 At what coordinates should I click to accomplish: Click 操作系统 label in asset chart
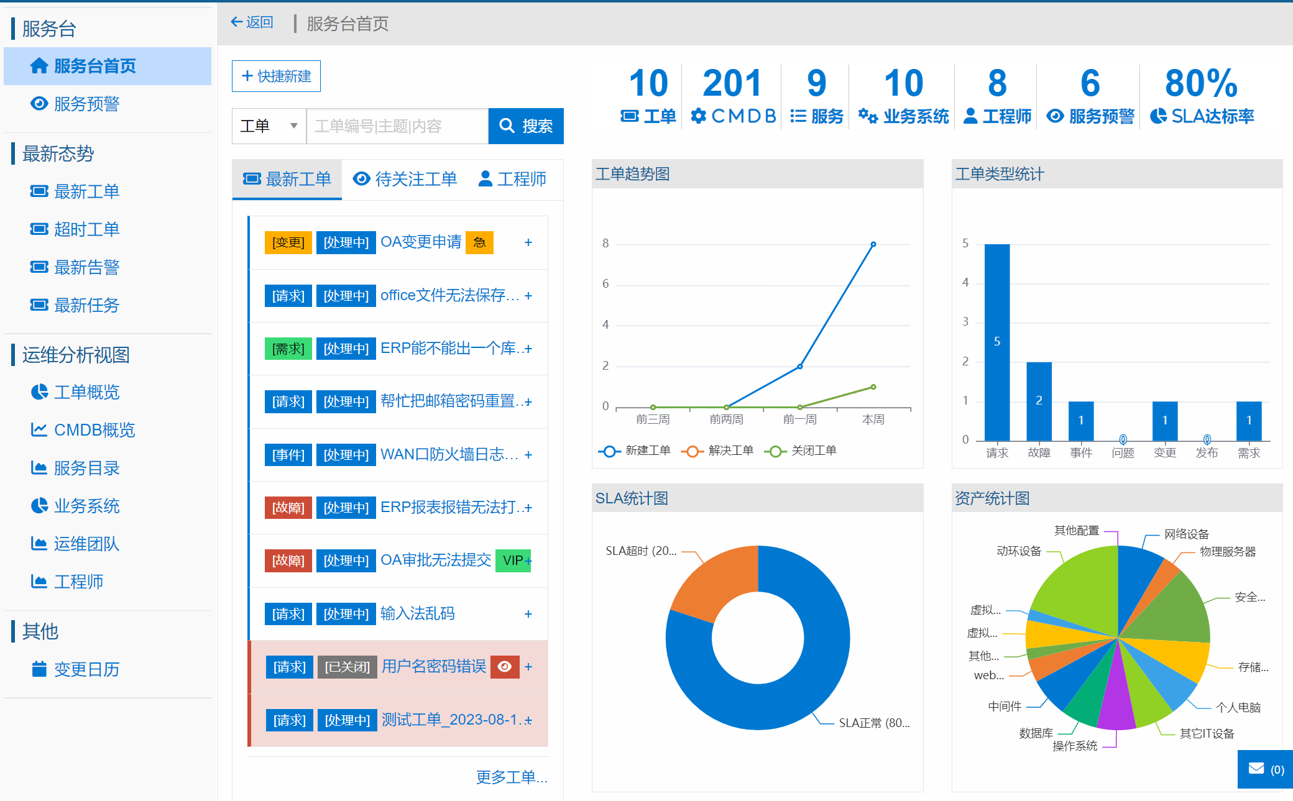point(1075,746)
